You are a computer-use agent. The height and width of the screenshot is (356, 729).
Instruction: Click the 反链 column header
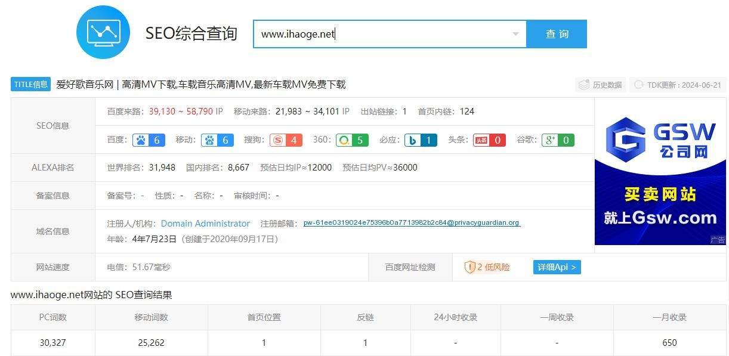(x=366, y=317)
